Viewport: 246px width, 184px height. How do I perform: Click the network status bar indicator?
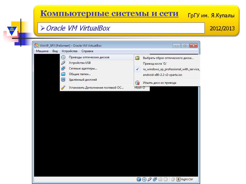click(x=155, y=179)
